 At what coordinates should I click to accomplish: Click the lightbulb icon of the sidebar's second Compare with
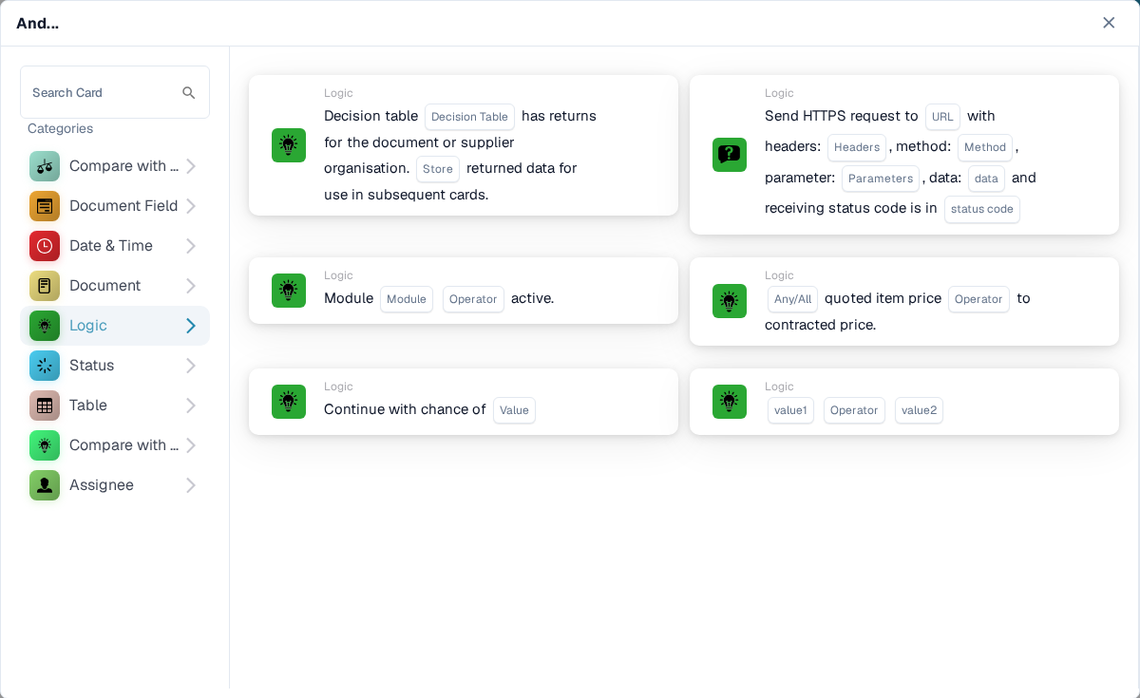click(45, 445)
